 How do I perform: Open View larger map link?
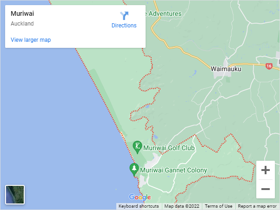(31, 39)
